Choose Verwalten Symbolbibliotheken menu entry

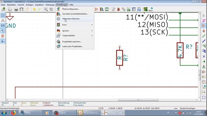[x=75, y=14]
